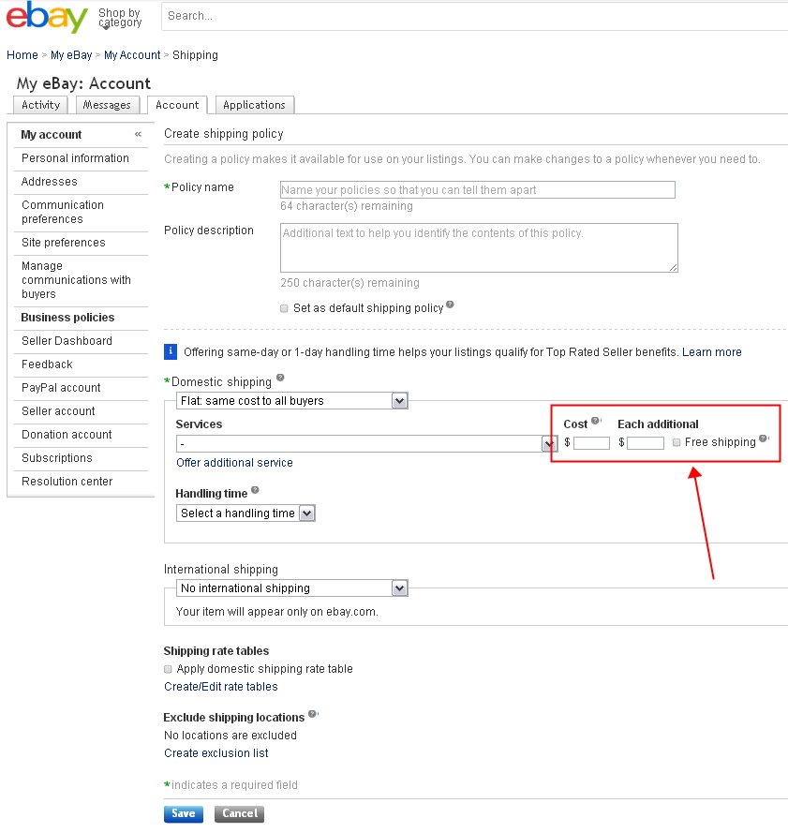Click the green Save button
Screen dimensions: 788x833
click(183, 813)
